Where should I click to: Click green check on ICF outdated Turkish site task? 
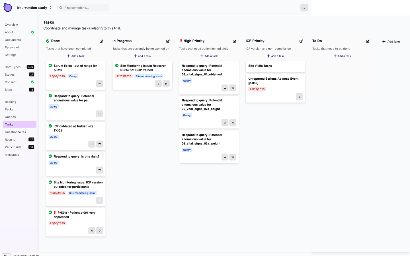(x=50, y=126)
